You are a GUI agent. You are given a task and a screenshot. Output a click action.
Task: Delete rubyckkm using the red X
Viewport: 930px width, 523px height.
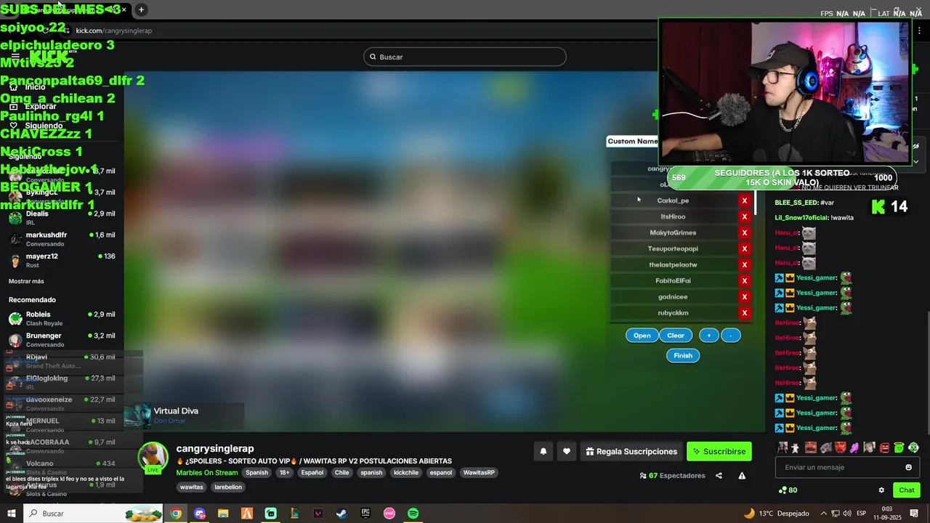[x=744, y=312]
